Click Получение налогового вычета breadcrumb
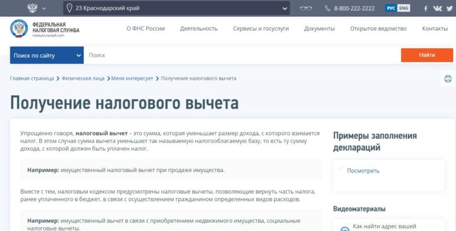The height and width of the screenshot is (231, 456). [198, 79]
